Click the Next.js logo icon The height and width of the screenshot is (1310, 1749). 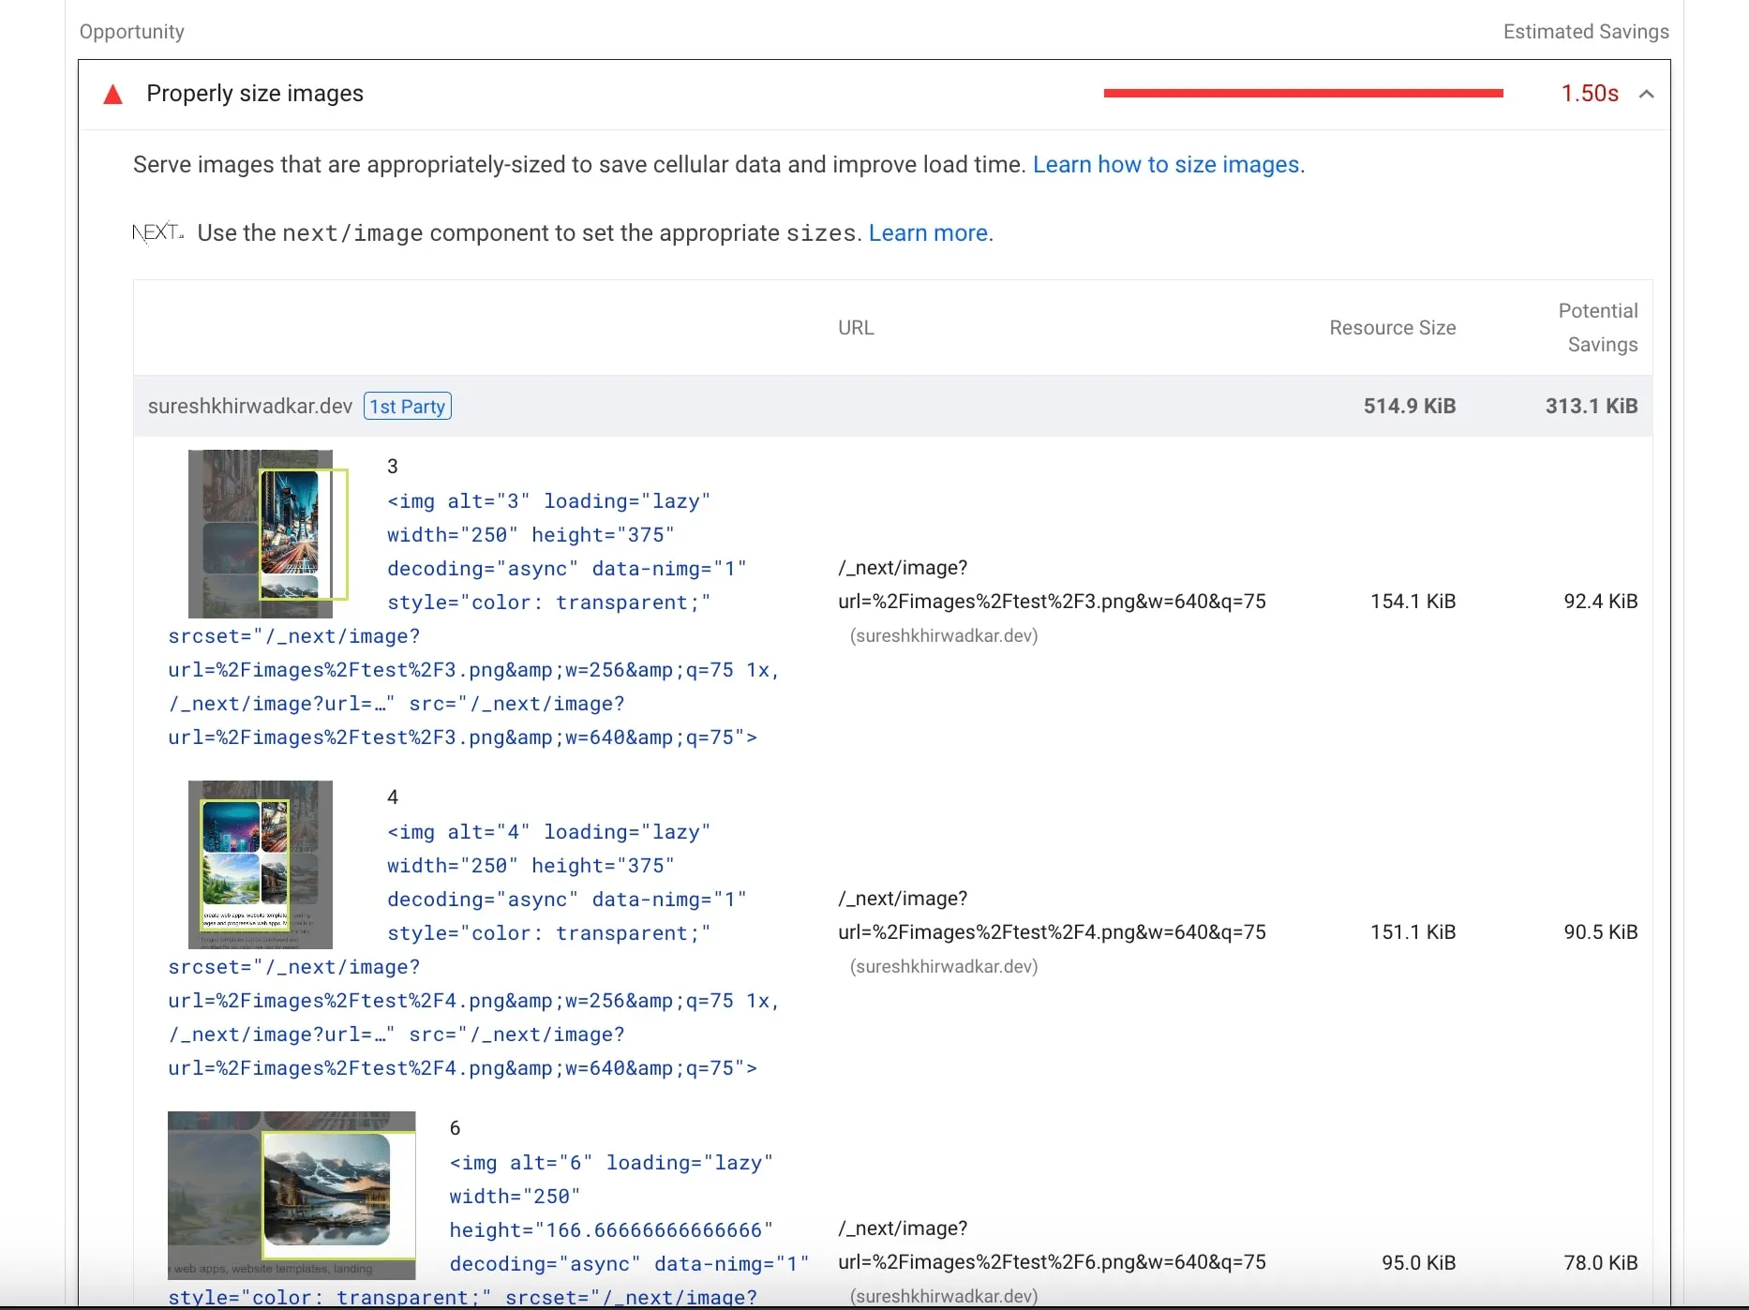click(157, 231)
